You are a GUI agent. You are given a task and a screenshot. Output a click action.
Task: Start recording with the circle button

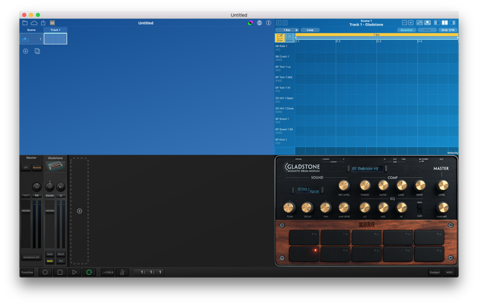(x=45, y=272)
